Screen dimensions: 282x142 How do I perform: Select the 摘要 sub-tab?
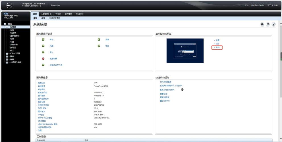(x=35, y=18)
